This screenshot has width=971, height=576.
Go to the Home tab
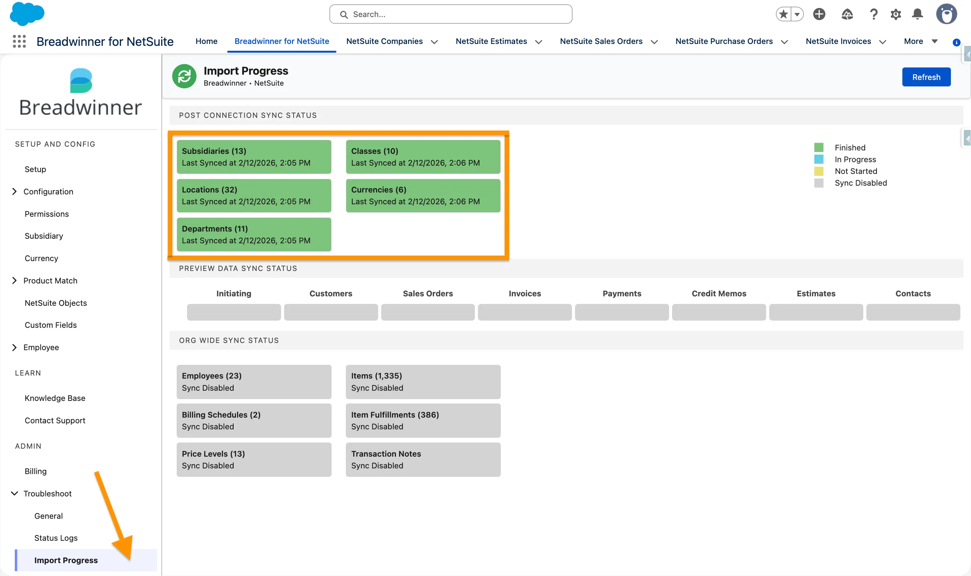(x=206, y=41)
